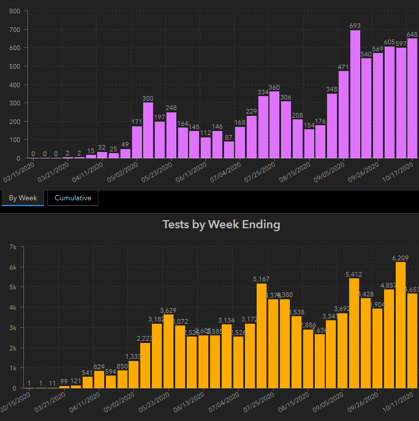Select the purple bar labeled 112
Image resolution: width=419 pixels, height=421 pixels.
point(205,148)
